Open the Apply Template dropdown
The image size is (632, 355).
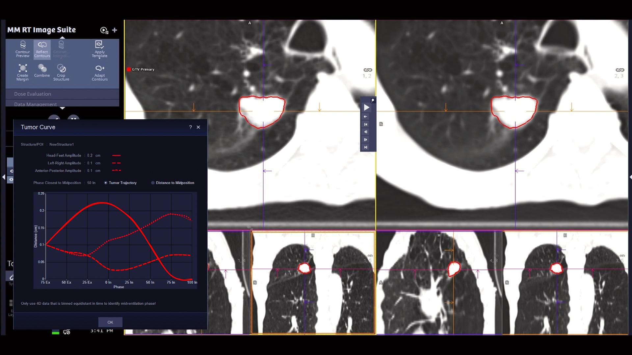[99, 49]
